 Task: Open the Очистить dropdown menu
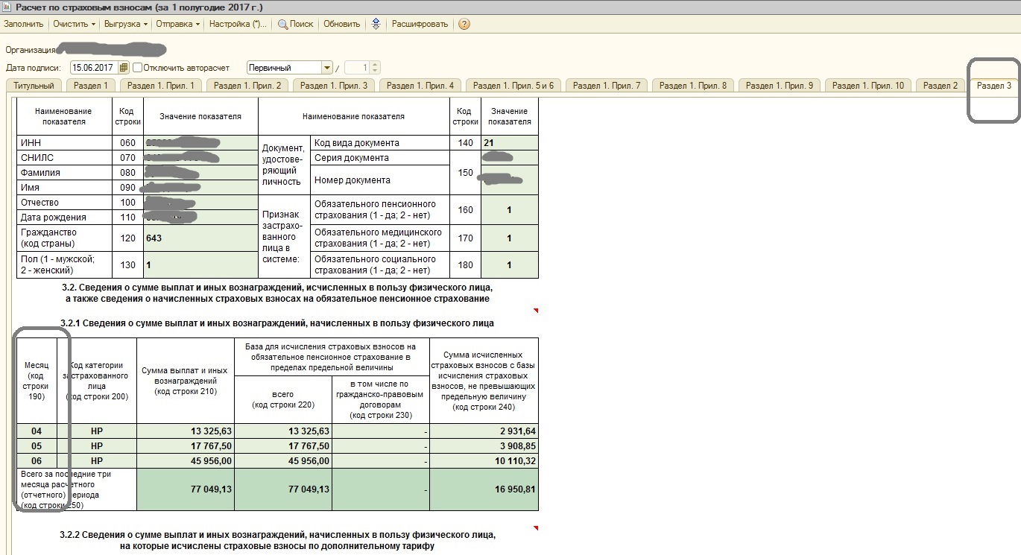pyautogui.click(x=75, y=24)
